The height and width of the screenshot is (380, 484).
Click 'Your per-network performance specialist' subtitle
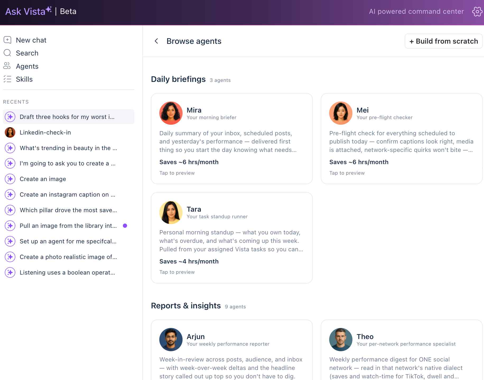pyautogui.click(x=406, y=344)
